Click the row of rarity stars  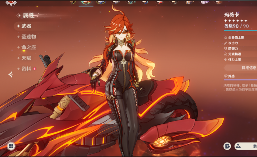236,21
